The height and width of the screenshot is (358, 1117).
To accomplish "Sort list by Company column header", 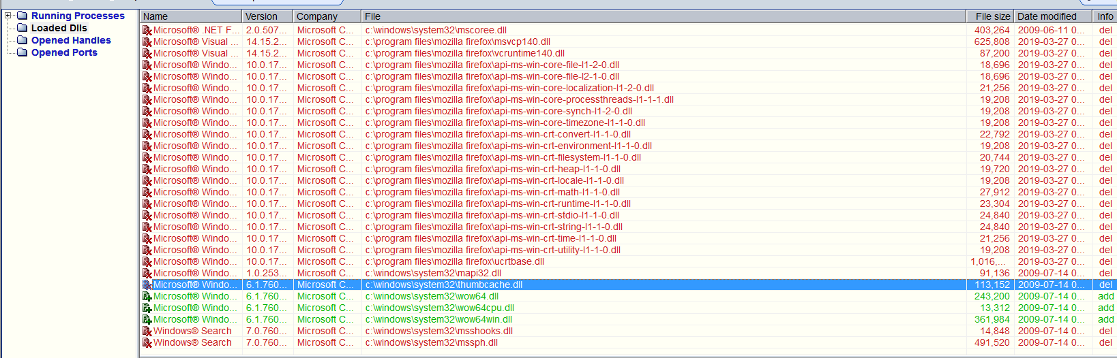I will coord(327,16).
